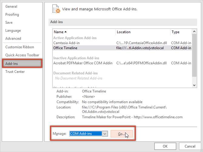
Task: Dismiss the dialog with Cancel
Action: coord(190,146)
